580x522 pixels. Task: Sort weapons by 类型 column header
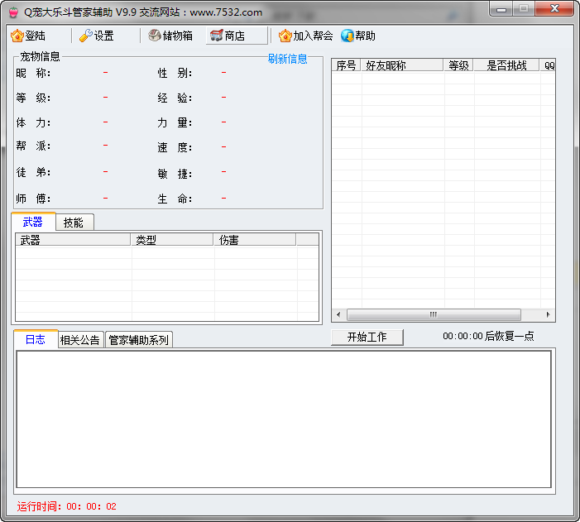[172, 240]
